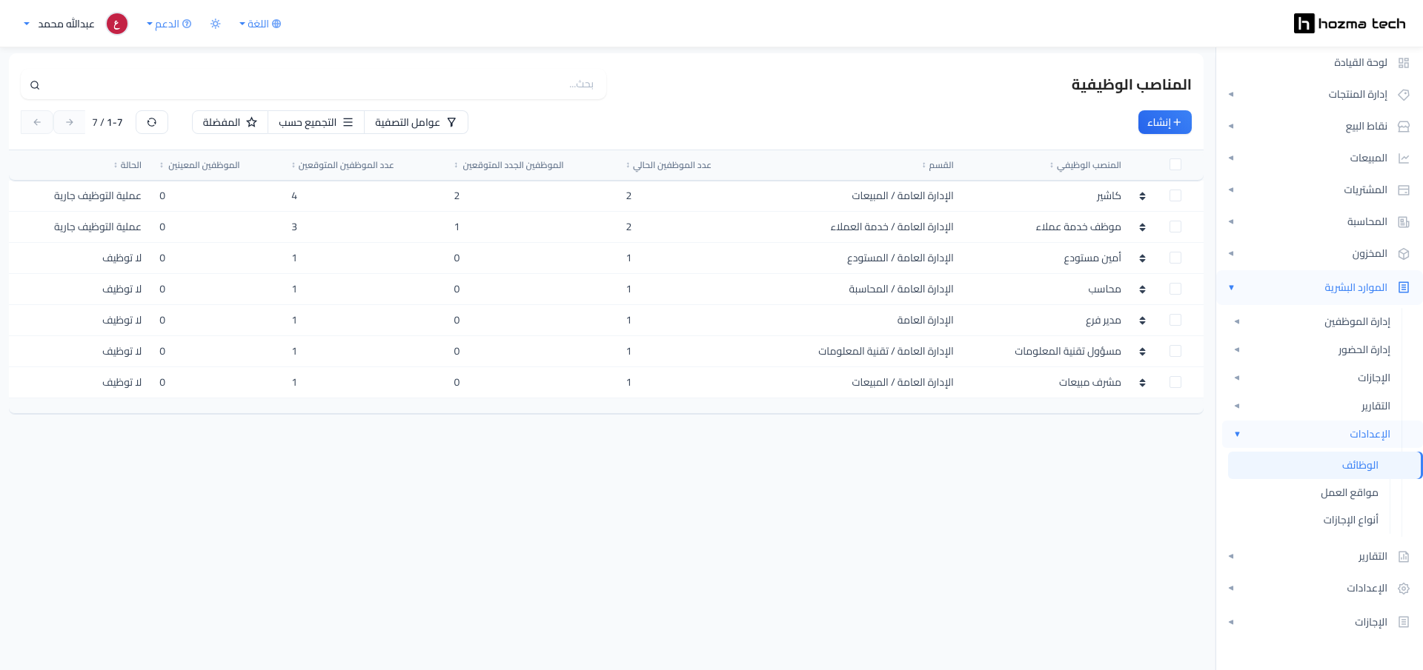Screen dimensions: 1423x670
Task: Open the مواقع العمل menu item
Action: point(1349,493)
